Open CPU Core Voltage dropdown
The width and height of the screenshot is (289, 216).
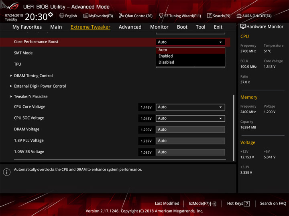tap(190, 107)
